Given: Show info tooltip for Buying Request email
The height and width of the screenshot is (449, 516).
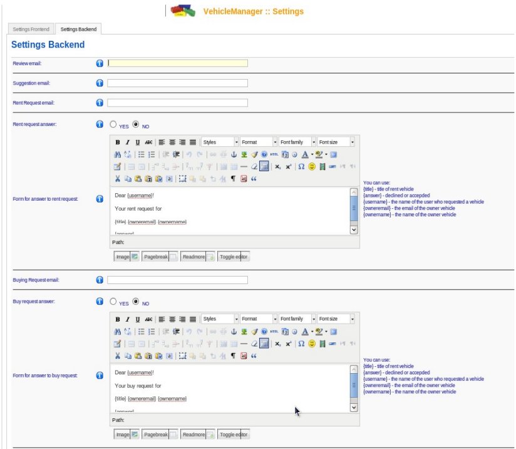Looking at the screenshot, I should 100,280.
